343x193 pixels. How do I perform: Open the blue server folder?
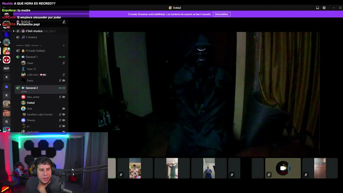coord(6,87)
